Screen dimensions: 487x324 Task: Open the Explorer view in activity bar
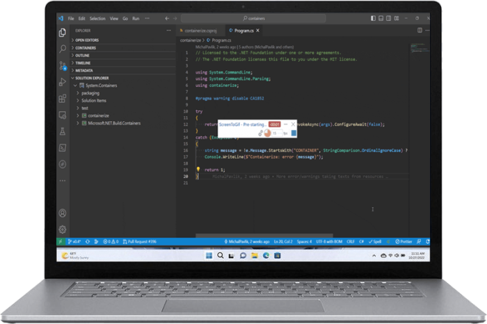point(63,32)
